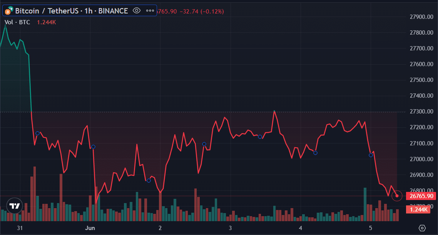Click the price change text −32.74 (−0.12%)
Screen dimensions: 438x235
point(202,12)
